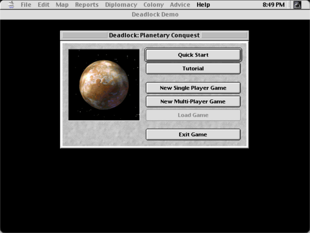Open the Advice menu
This screenshot has width=310, height=233.
(x=180, y=4)
